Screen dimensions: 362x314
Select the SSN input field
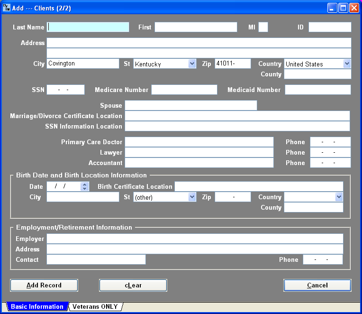[x=65, y=90]
